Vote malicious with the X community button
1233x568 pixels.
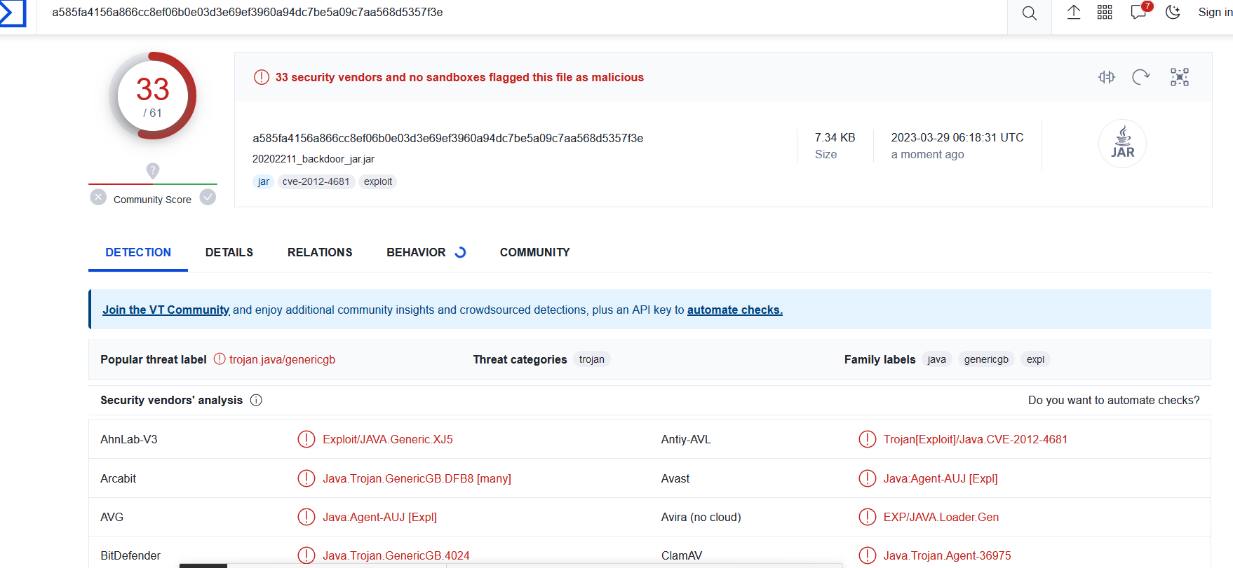(98, 198)
